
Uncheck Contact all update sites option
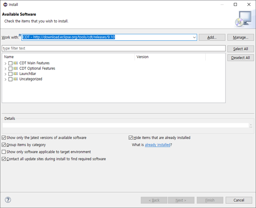point(4,159)
